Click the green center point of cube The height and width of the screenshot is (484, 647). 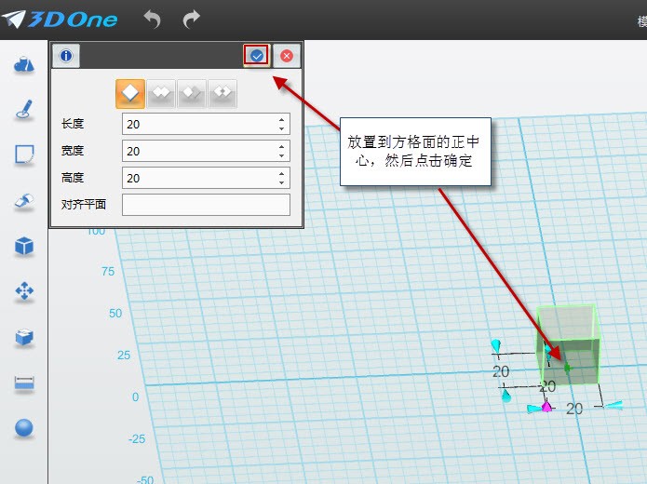[567, 368]
